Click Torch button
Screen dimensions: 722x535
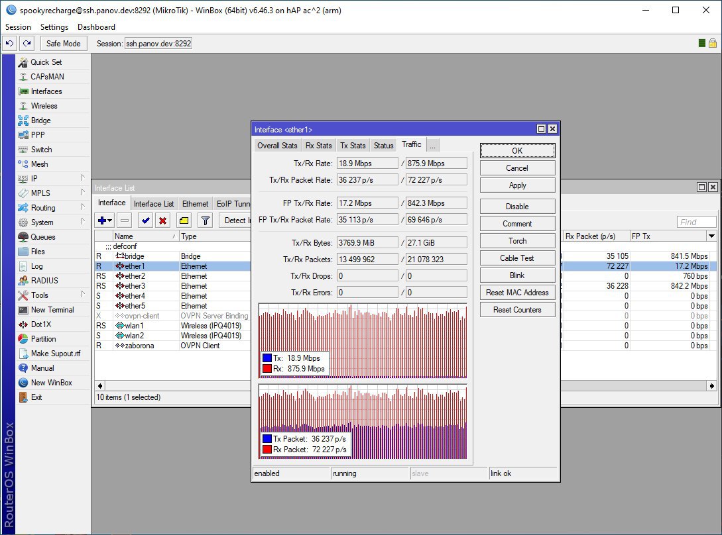tap(518, 241)
